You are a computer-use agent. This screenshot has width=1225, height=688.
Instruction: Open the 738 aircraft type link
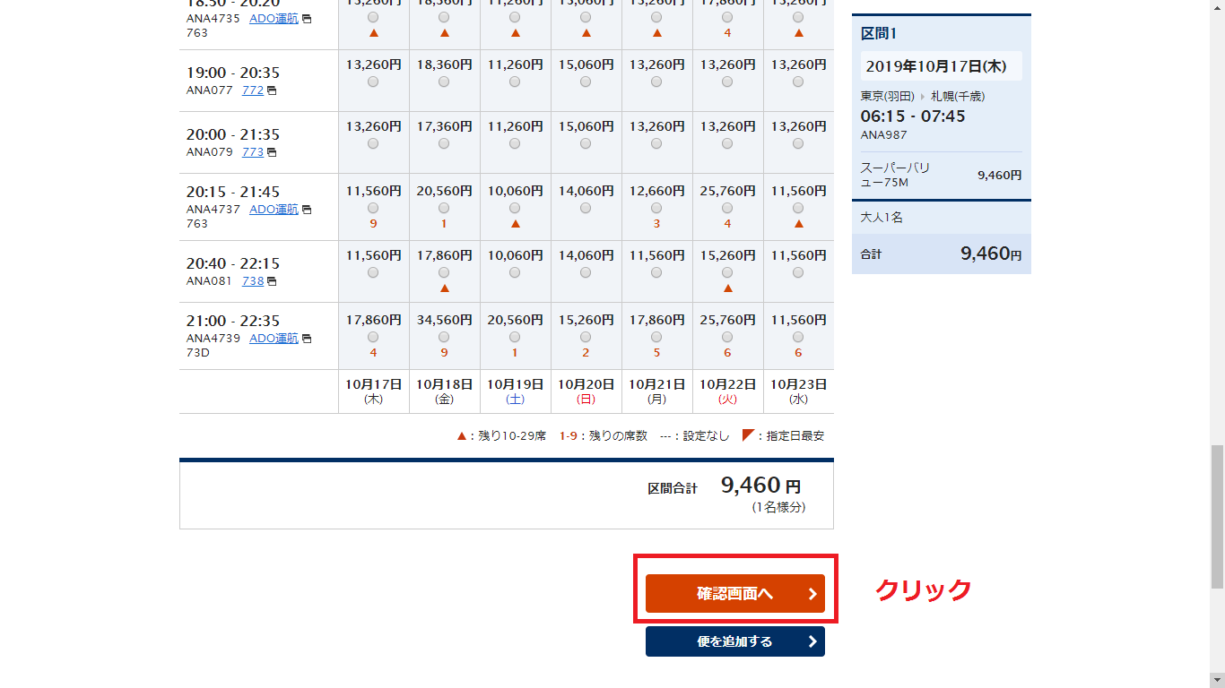tap(252, 281)
